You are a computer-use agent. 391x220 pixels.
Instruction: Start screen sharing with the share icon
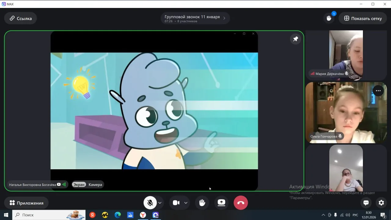221,203
